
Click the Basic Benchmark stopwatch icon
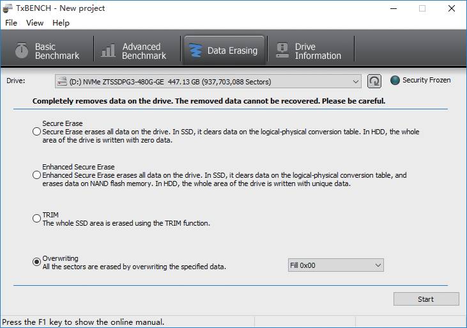pyautogui.click(x=22, y=51)
